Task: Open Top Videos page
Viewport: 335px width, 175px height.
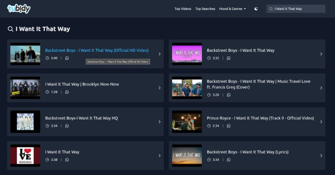Action: click(x=183, y=9)
